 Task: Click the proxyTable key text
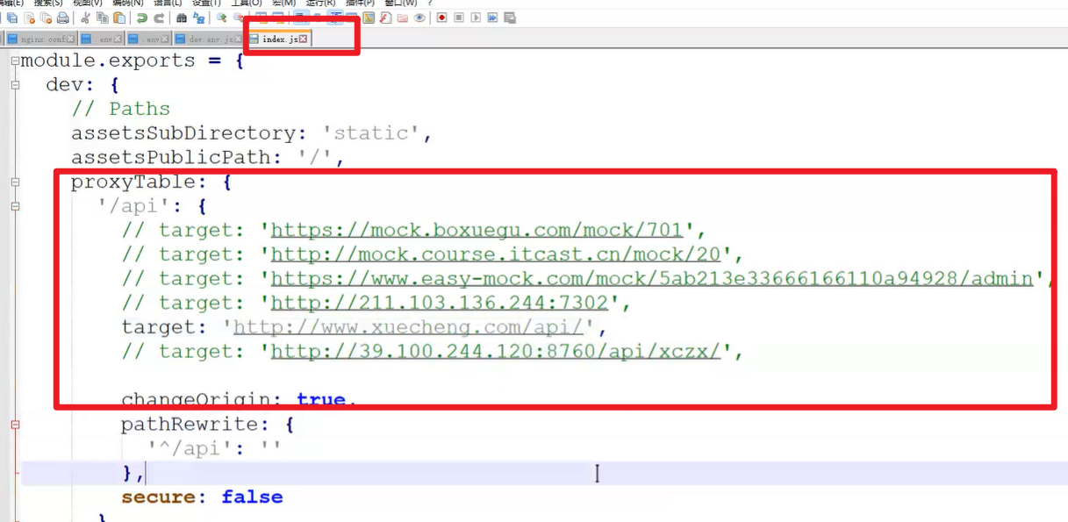(x=133, y=182)
